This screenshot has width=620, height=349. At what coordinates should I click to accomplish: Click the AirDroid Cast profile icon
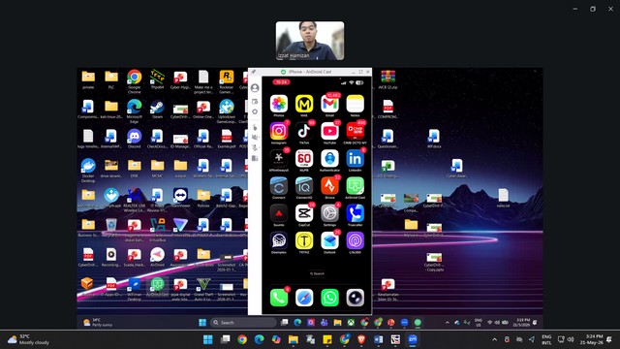pos(255,88)
